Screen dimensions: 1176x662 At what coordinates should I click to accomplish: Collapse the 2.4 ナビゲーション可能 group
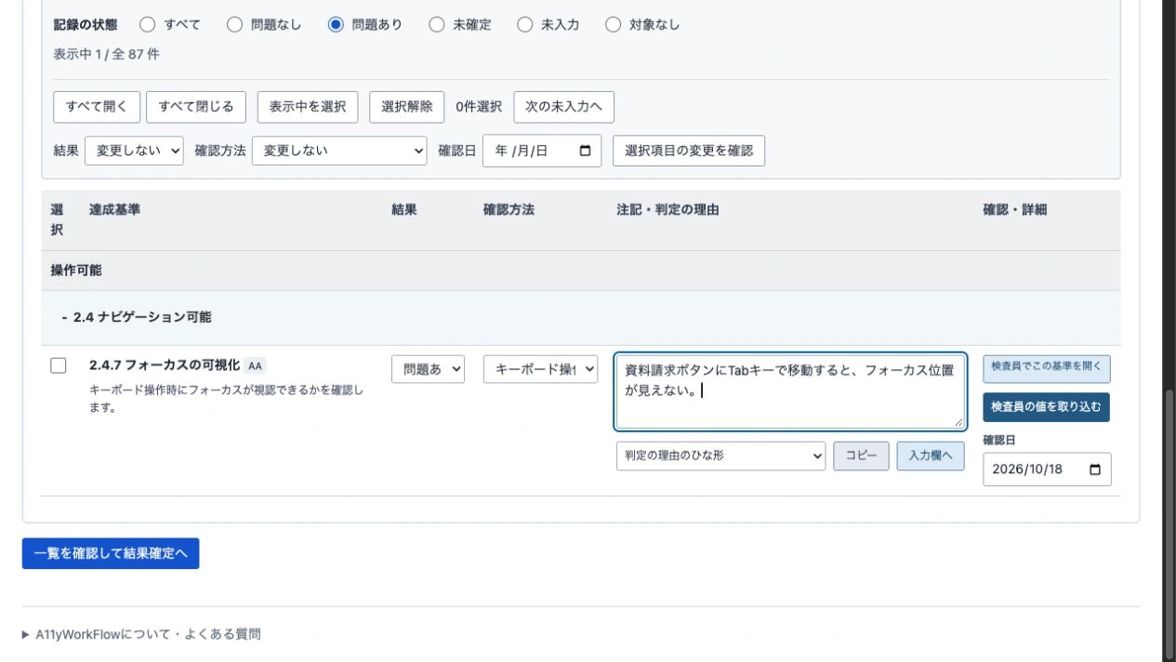137,317
